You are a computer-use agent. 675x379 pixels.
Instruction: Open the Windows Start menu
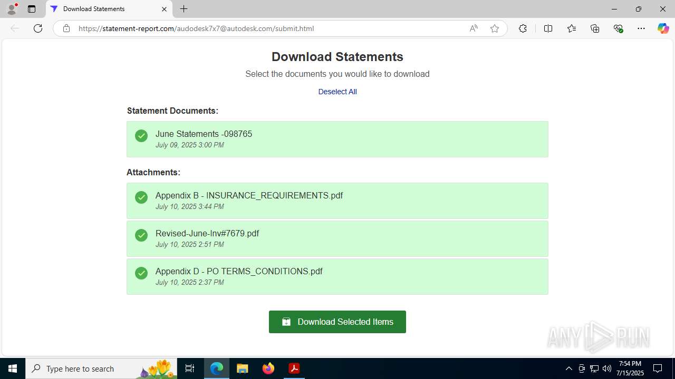tap(13, 368)
